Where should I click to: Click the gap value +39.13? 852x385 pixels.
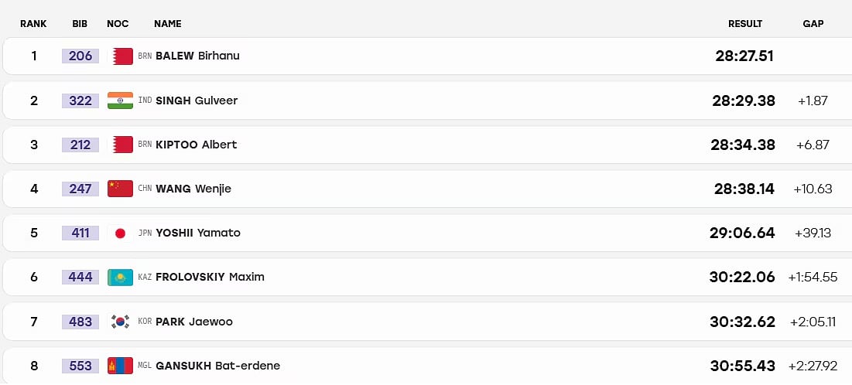point(813,233)
